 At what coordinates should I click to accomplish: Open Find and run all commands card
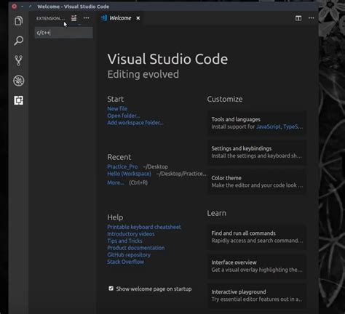point(257,237)
